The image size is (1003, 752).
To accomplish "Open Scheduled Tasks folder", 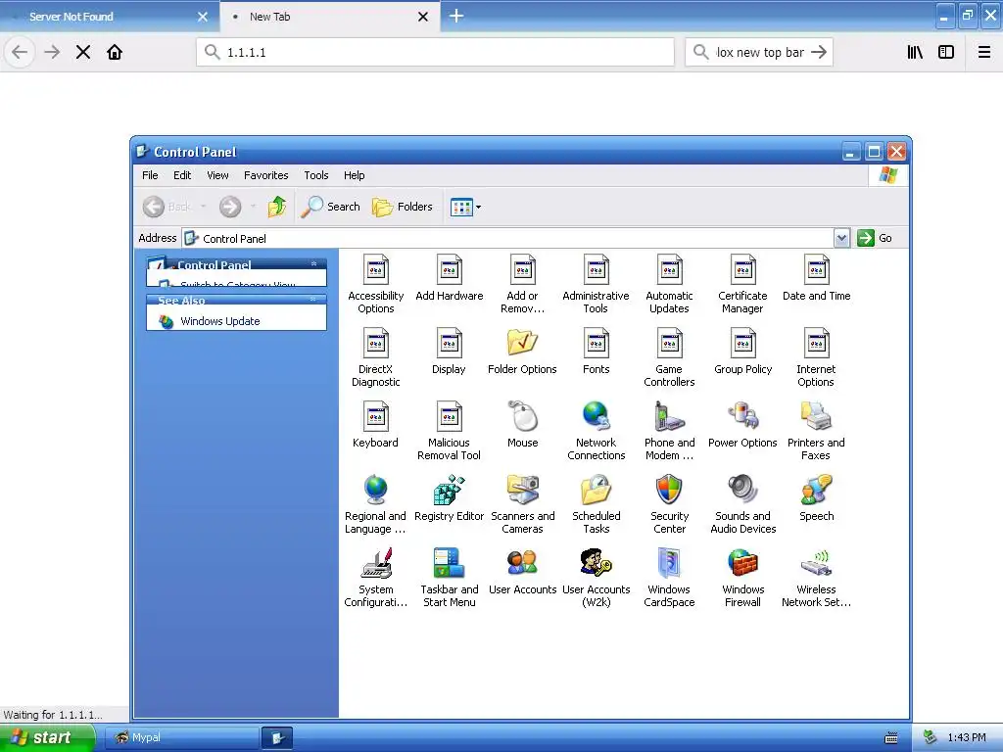I will coord(596,504).
